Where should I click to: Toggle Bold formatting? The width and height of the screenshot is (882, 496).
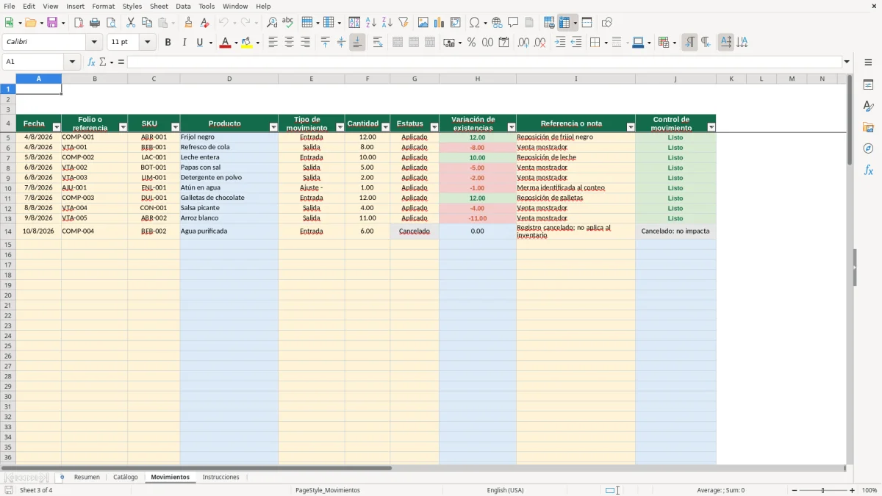tap(168, 43)
